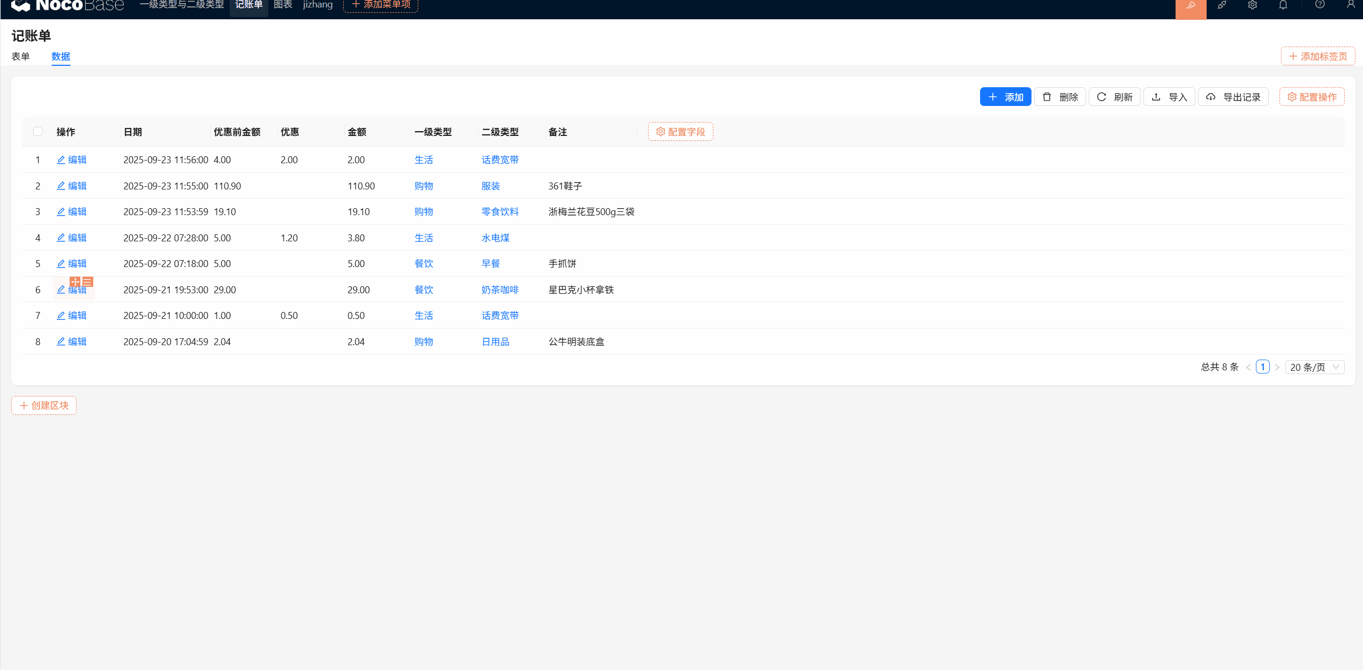Open the notifications bell icon

[1283, 5]
